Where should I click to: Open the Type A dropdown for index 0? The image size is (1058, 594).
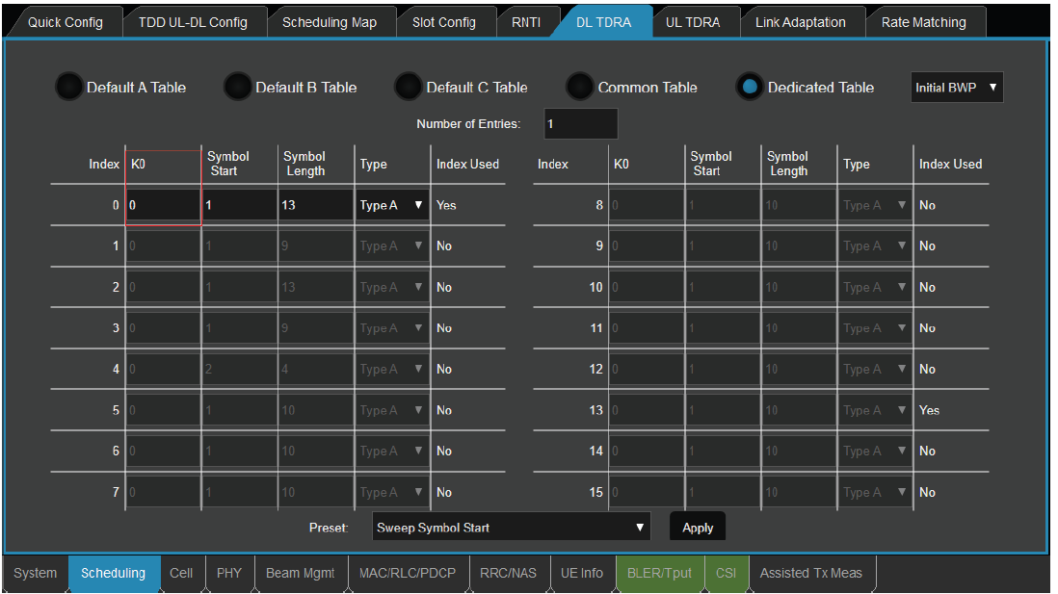(391, 205)
